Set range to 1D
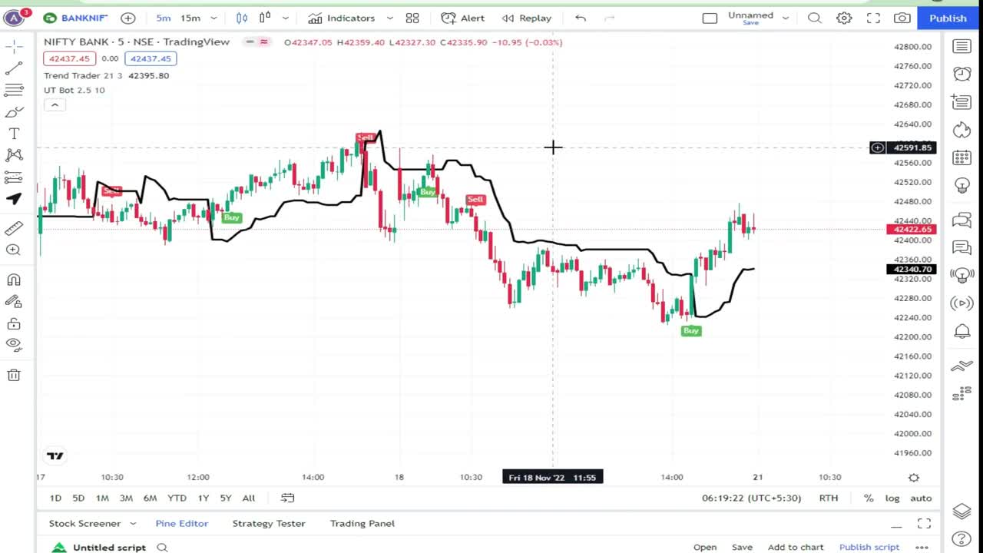Screen dimensions: 983x553 (55, 498)
